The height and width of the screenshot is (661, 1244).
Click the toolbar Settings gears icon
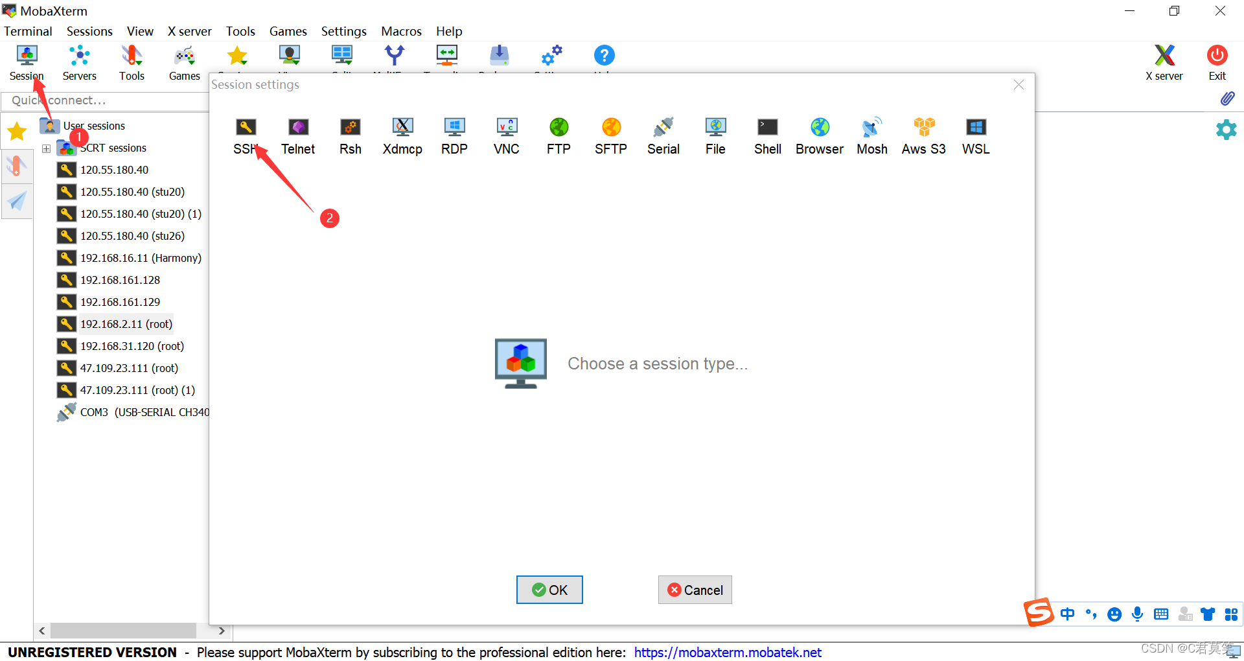click(x=552, y=56)
